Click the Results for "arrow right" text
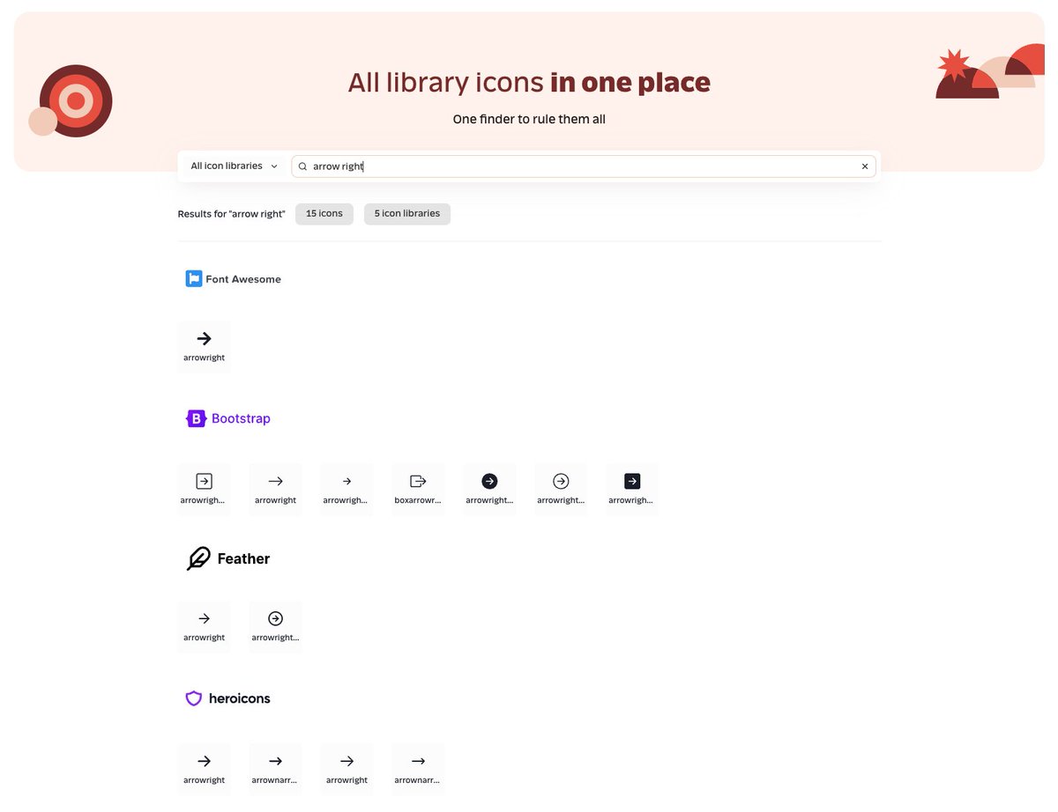Viewport: 1058px width, 812px height. [231, 214]
